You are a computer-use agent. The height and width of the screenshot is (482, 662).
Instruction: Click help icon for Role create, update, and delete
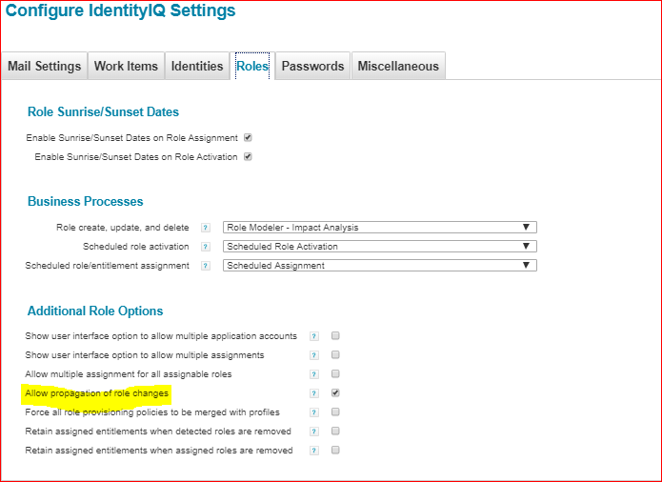pyautogui.click(x=206, y=228)
